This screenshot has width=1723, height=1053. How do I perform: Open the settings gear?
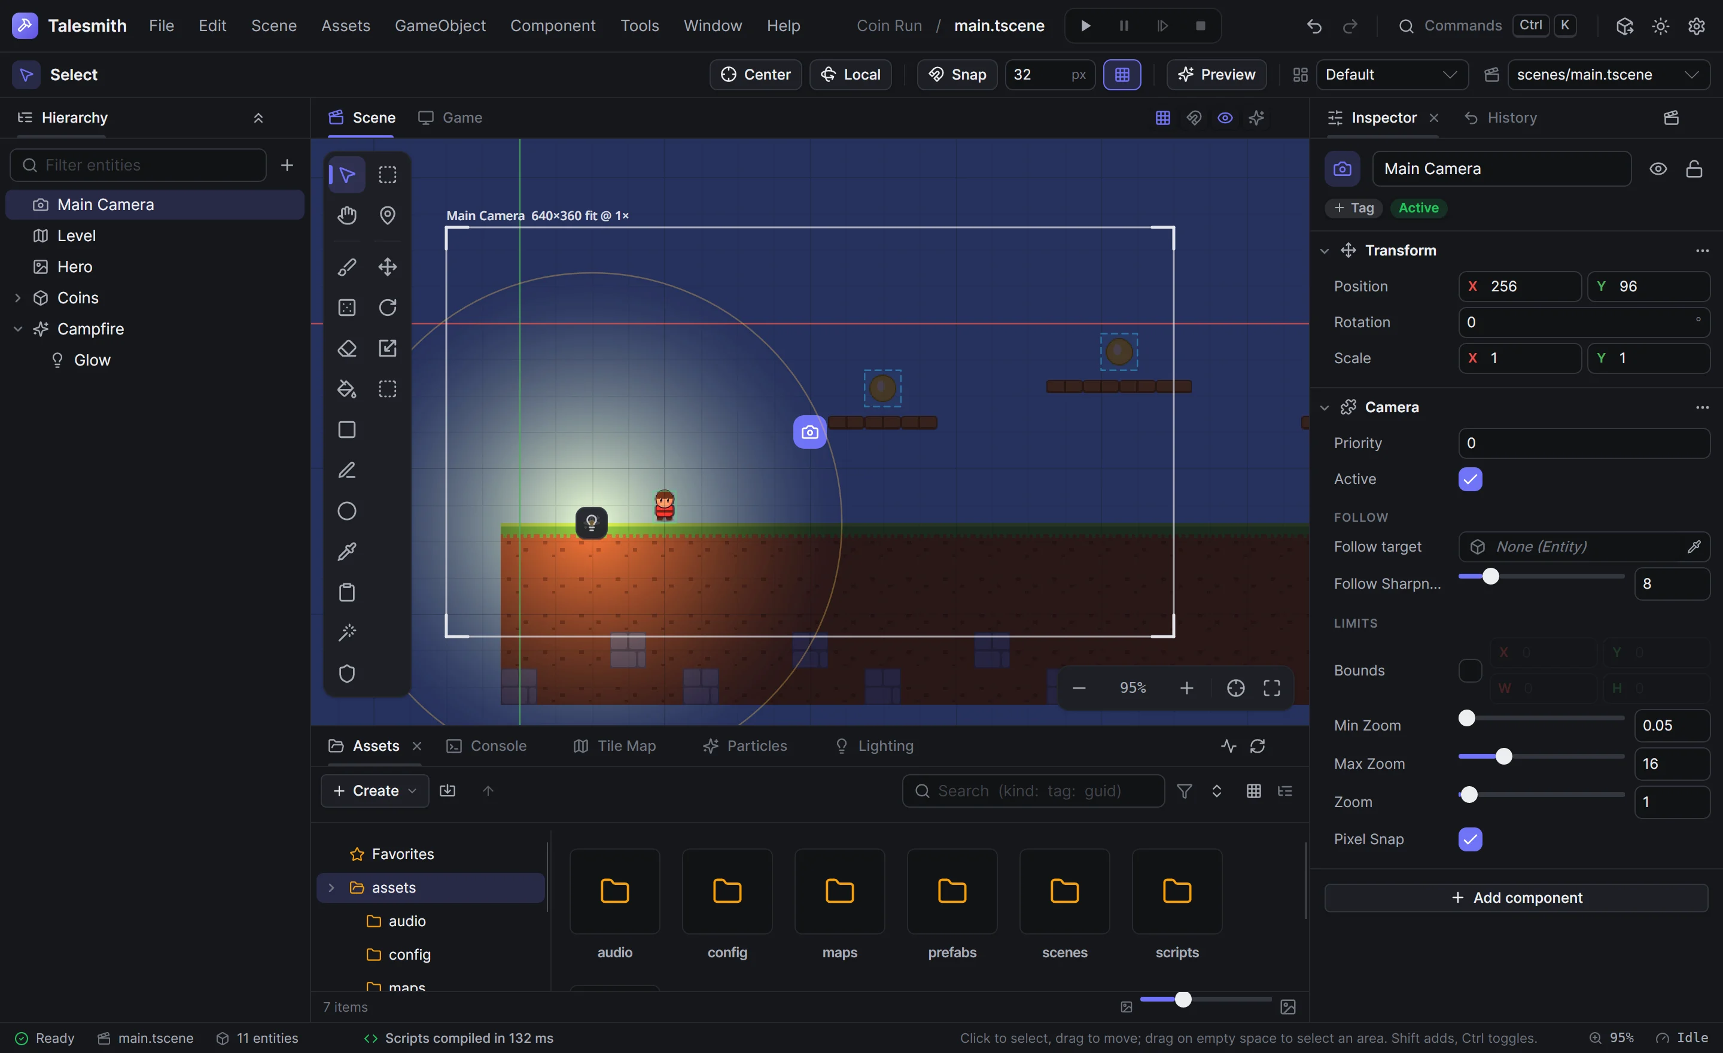[1697, 26]
